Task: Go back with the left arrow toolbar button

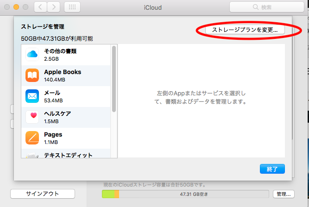Action: [x=40, y=7]
